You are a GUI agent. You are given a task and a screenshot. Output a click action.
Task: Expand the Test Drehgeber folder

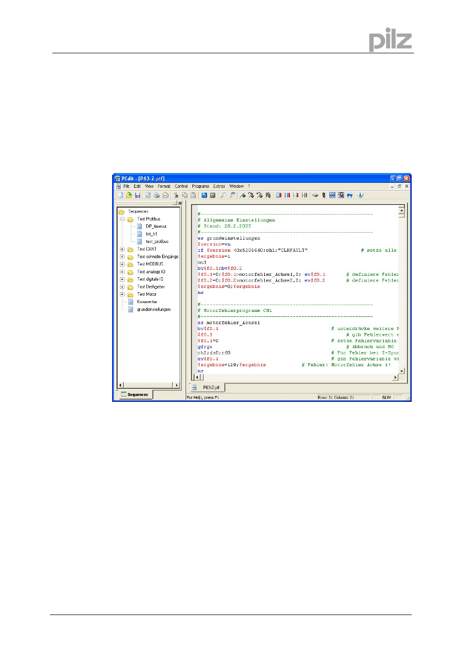click(x=122, y=287)
